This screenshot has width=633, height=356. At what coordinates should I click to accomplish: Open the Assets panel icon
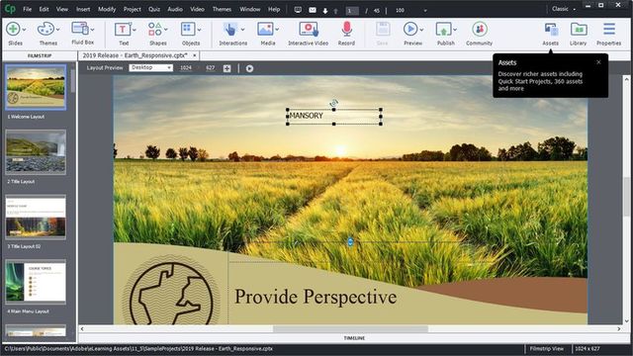tap(551, 30)
